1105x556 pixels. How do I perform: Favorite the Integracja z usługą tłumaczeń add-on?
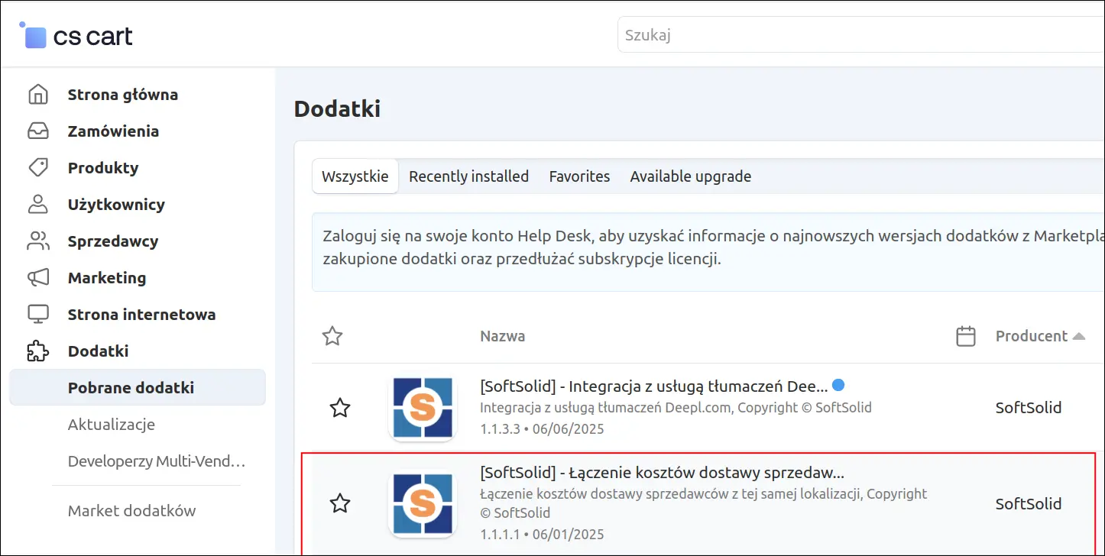340,408
